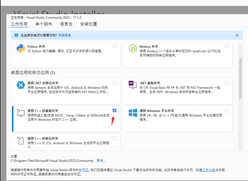This screenshot has width=248, height=181.
Task: Click the Node.js logo icon
Action: click(133, 49)
